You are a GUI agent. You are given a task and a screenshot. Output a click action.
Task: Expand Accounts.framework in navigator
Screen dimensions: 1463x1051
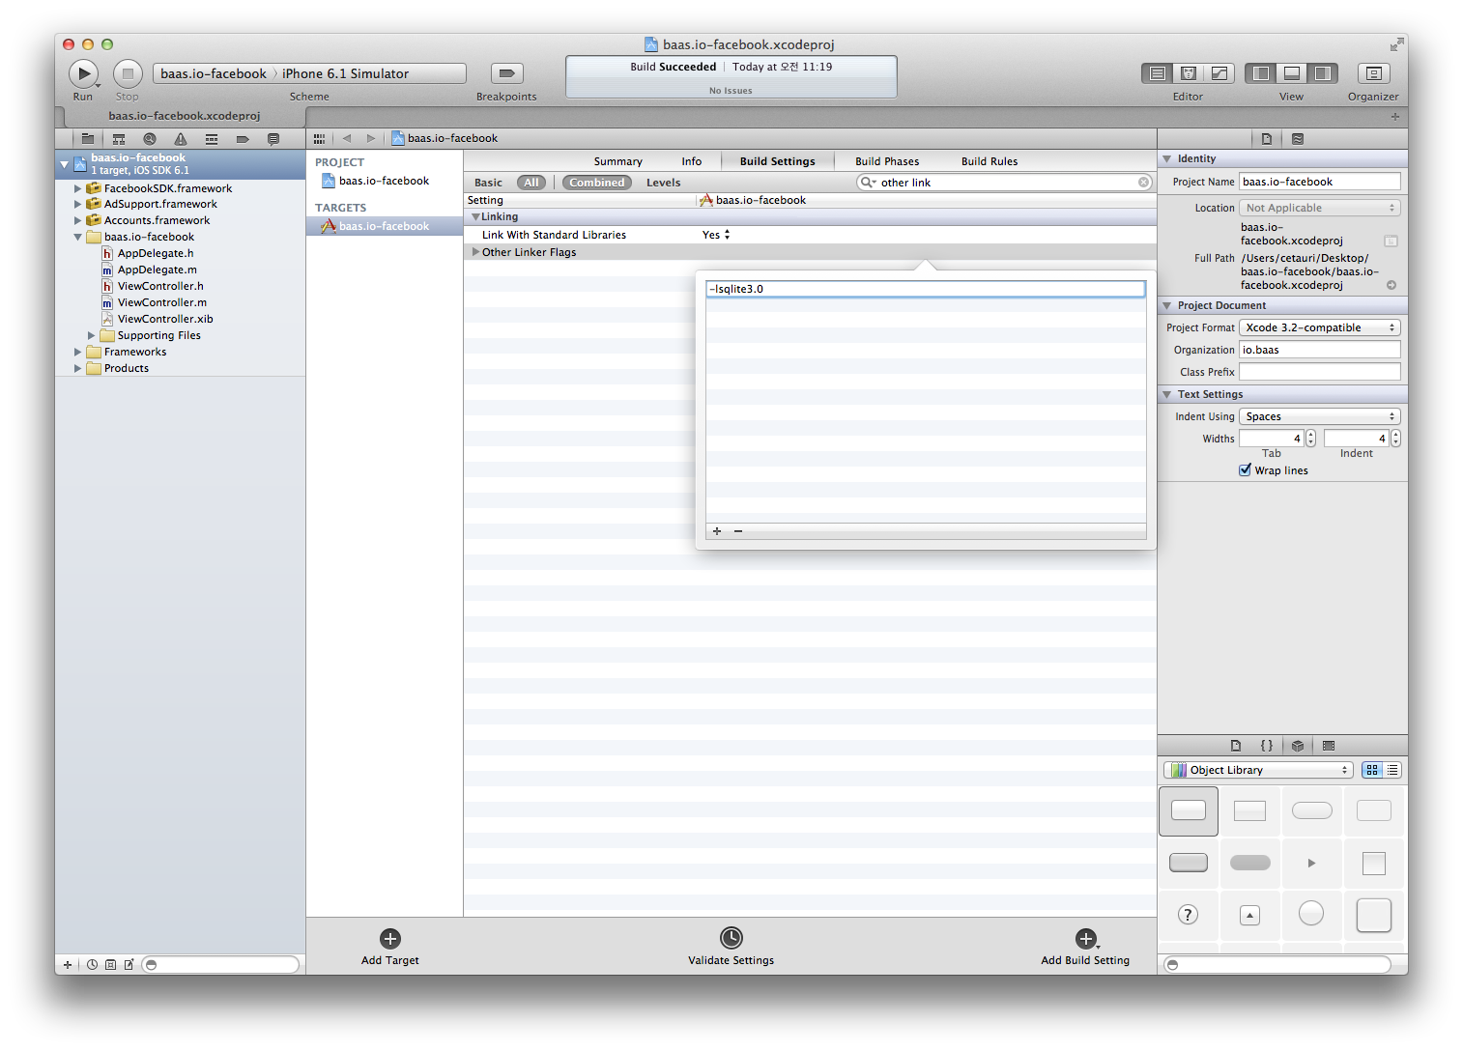tap(78, 220)
